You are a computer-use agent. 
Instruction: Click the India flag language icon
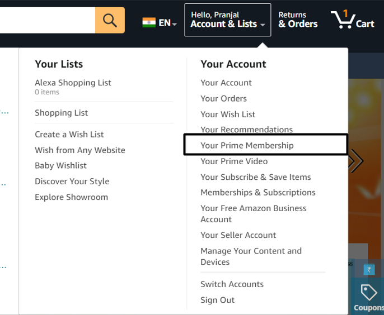149,23
